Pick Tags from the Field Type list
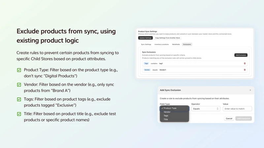 (x=175, y=116)
